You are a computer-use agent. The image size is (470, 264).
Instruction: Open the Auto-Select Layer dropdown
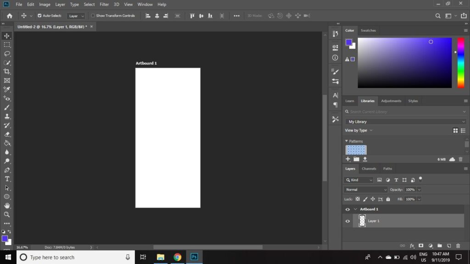click(76, 16)
